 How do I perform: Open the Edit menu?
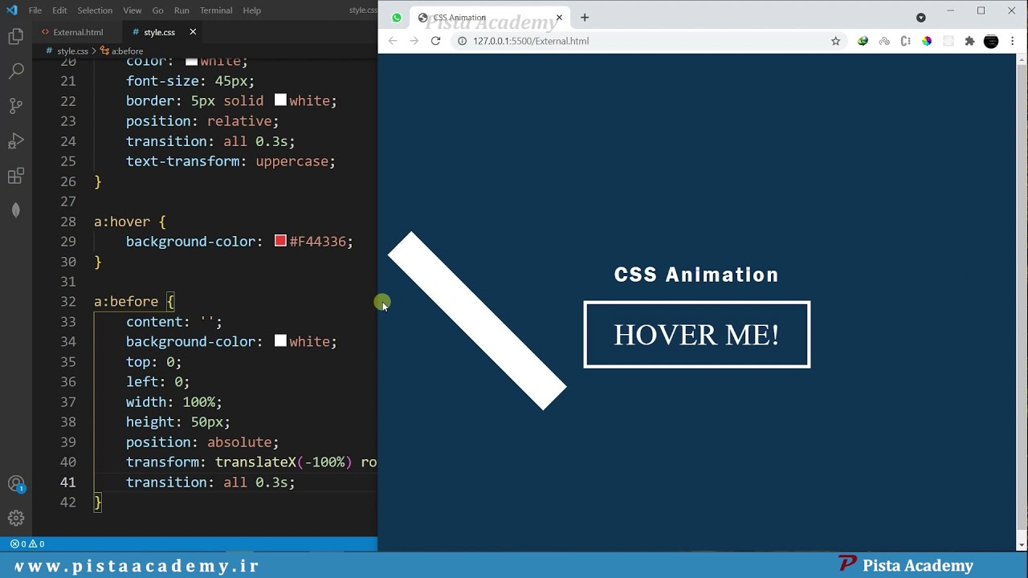[x=60, y=10]
